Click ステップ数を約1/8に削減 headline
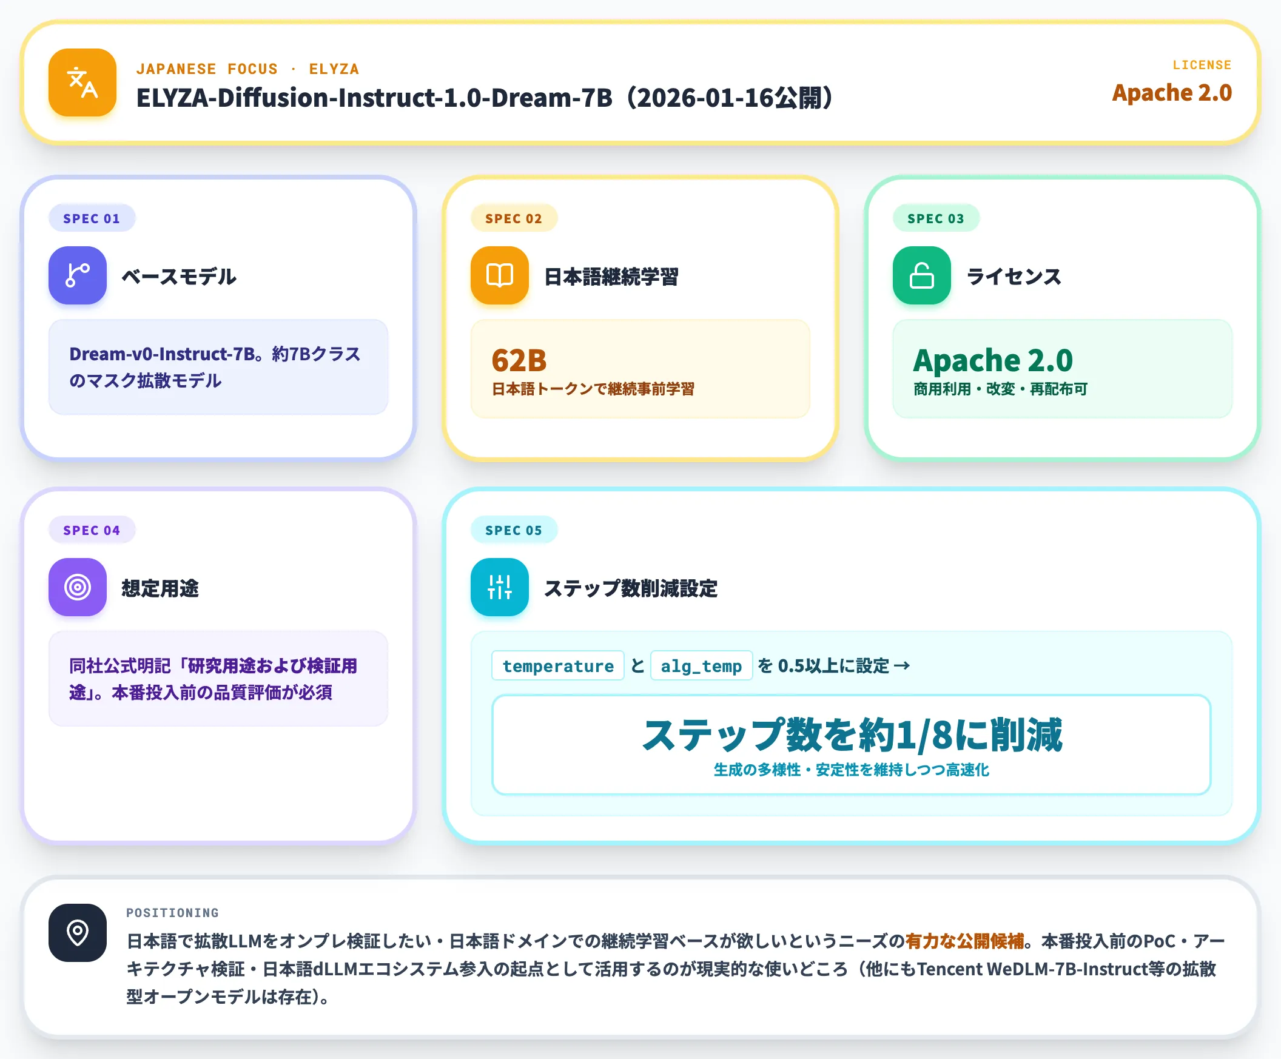Viewport: 1281px width, 1059px height. [x=852, y=735]
